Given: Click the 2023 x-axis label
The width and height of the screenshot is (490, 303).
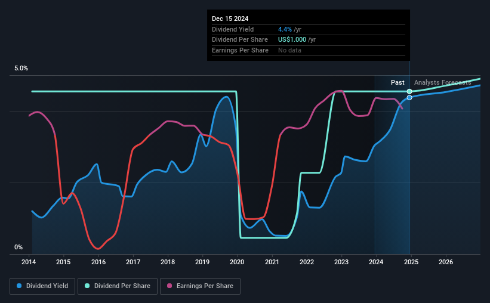Looking at the screenshot, I should 341,262.
